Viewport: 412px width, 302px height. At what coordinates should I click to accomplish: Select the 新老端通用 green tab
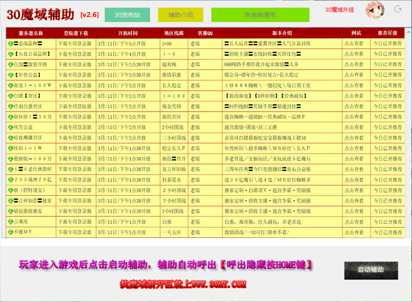(x=260, y=15)
